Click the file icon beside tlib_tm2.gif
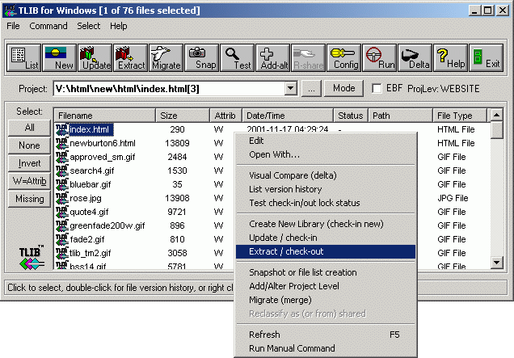Image resolution: width=514 pixels, height=358 pixels. point(61,254)
